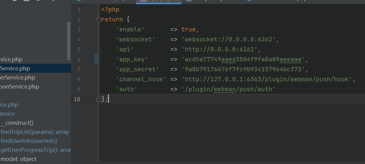Jump to the __construct() method
Image resolution: width=365 pixels, height=164 pixels.
click(x=17, y=123)
